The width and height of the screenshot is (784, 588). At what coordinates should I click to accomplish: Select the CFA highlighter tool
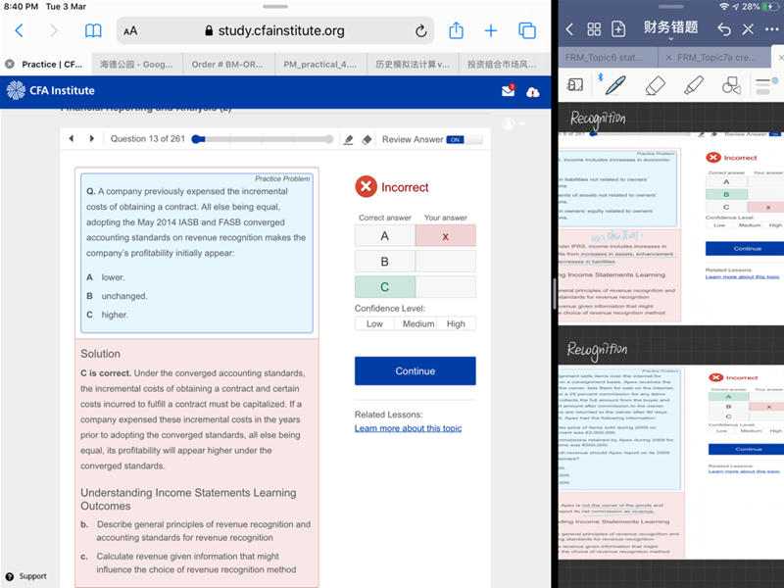tap(349, 139)
